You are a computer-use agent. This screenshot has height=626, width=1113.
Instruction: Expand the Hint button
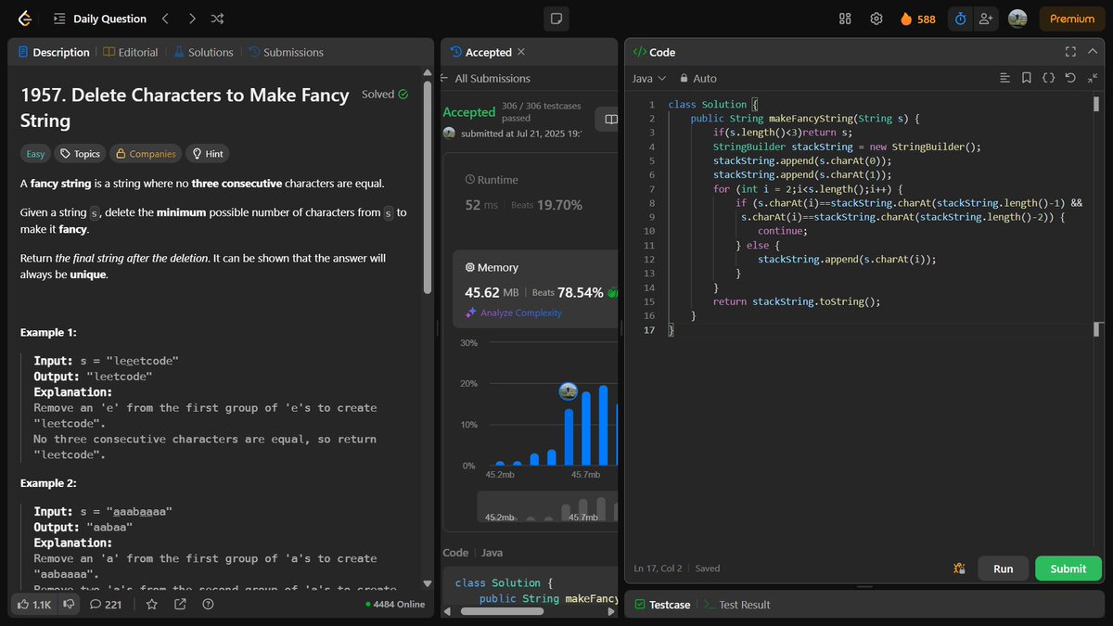pyautogui.click(x=208, y=154)
